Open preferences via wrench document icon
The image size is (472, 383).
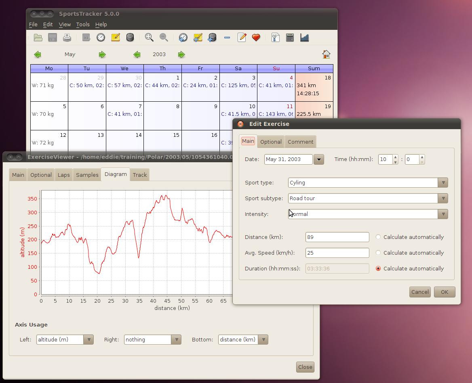click(276, 38)
